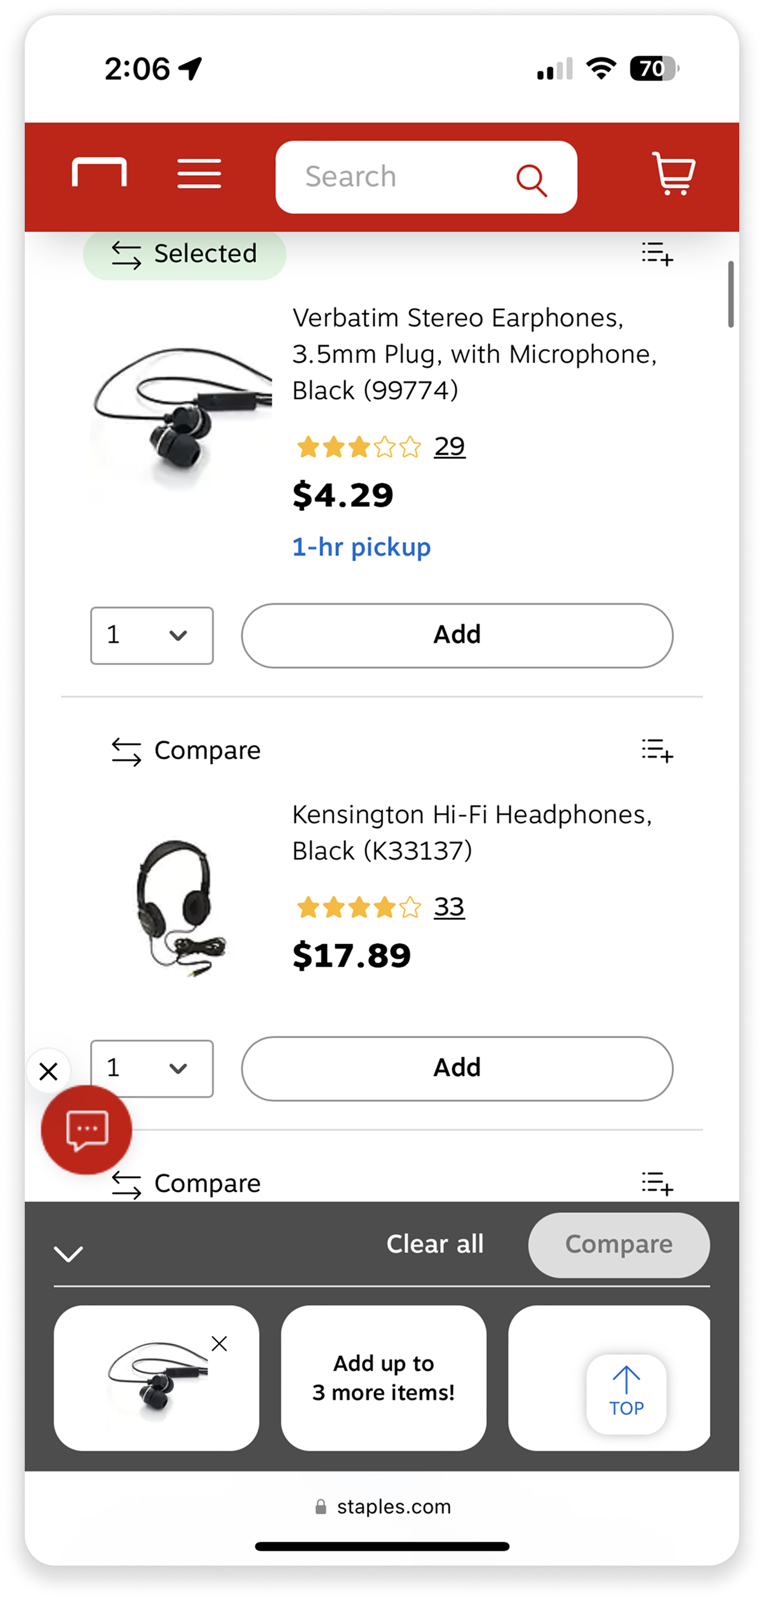Open the shopping cart
Screen dimensions: 764x1600
tap(673, 173)
